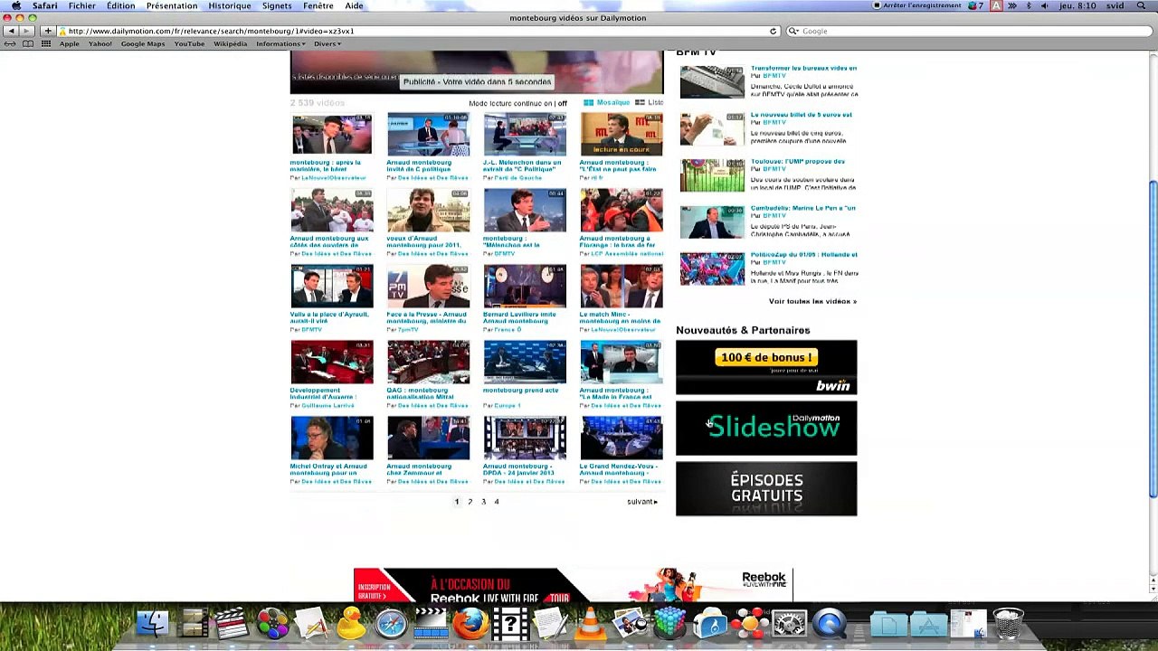The image size is (1158, 651).
Task: Launch QuickTime Player from the Dock
Action: click(829, 624)
